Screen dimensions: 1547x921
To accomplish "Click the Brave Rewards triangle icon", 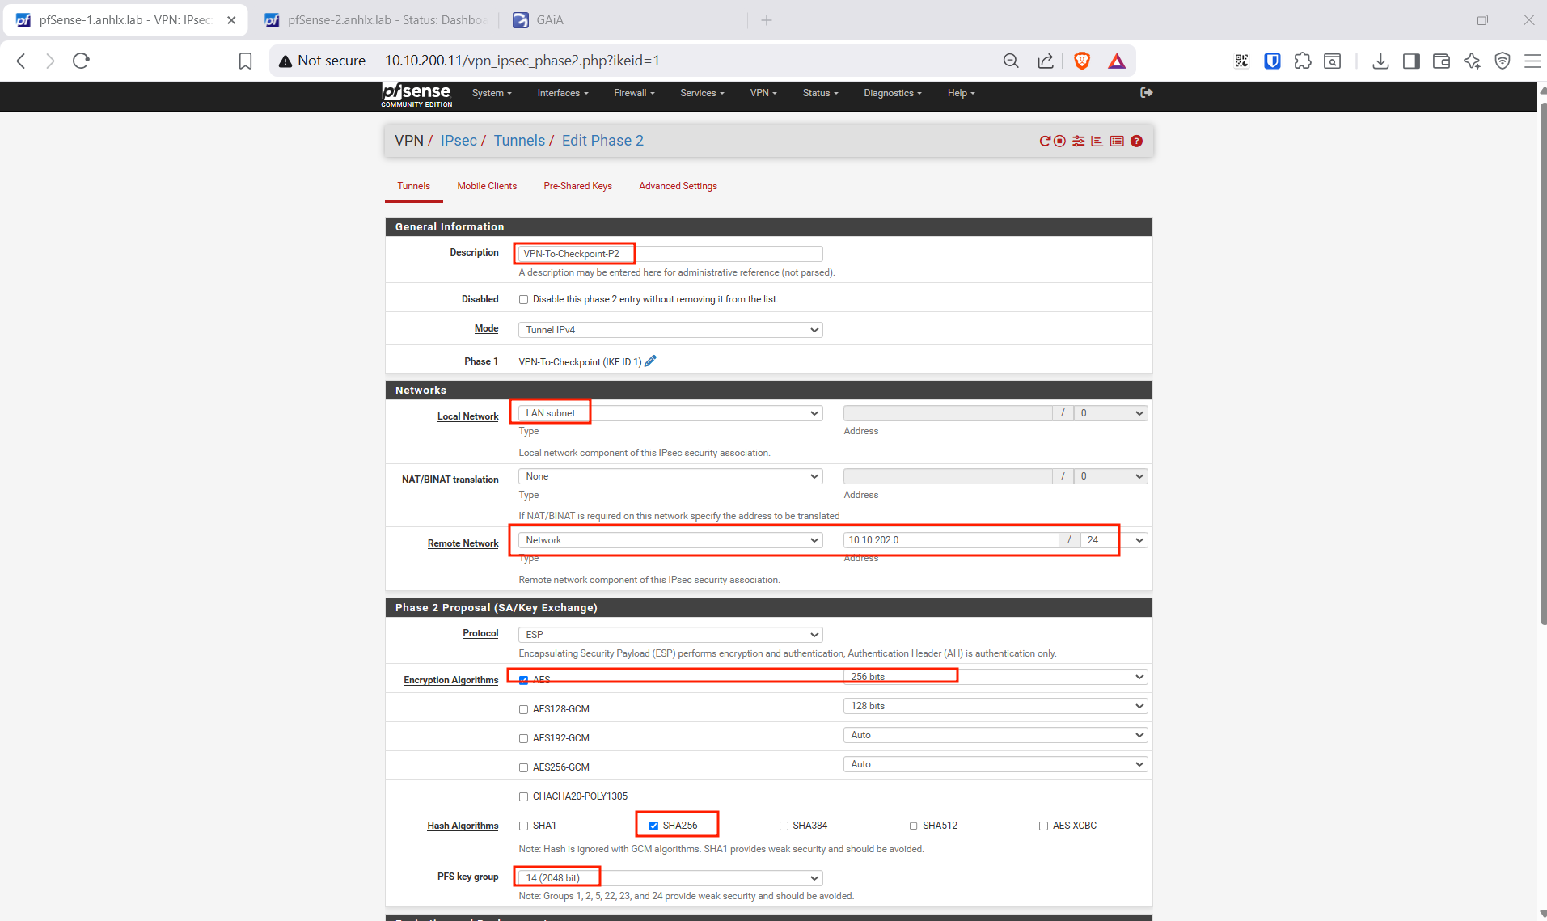I will [1117, 61].
